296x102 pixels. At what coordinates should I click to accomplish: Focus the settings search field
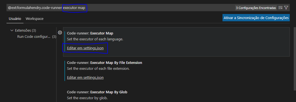121,8
